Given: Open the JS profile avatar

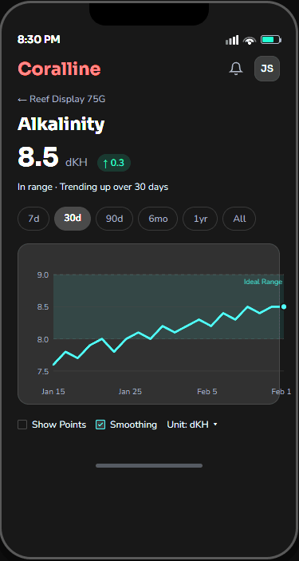Looking at the screenshot, I should pyautogui.click(x=267, y=69).
